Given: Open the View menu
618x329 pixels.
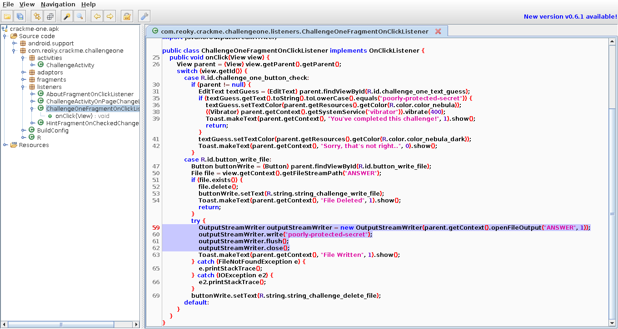Looking at the screenshot, I should click(x=27, y=4).
